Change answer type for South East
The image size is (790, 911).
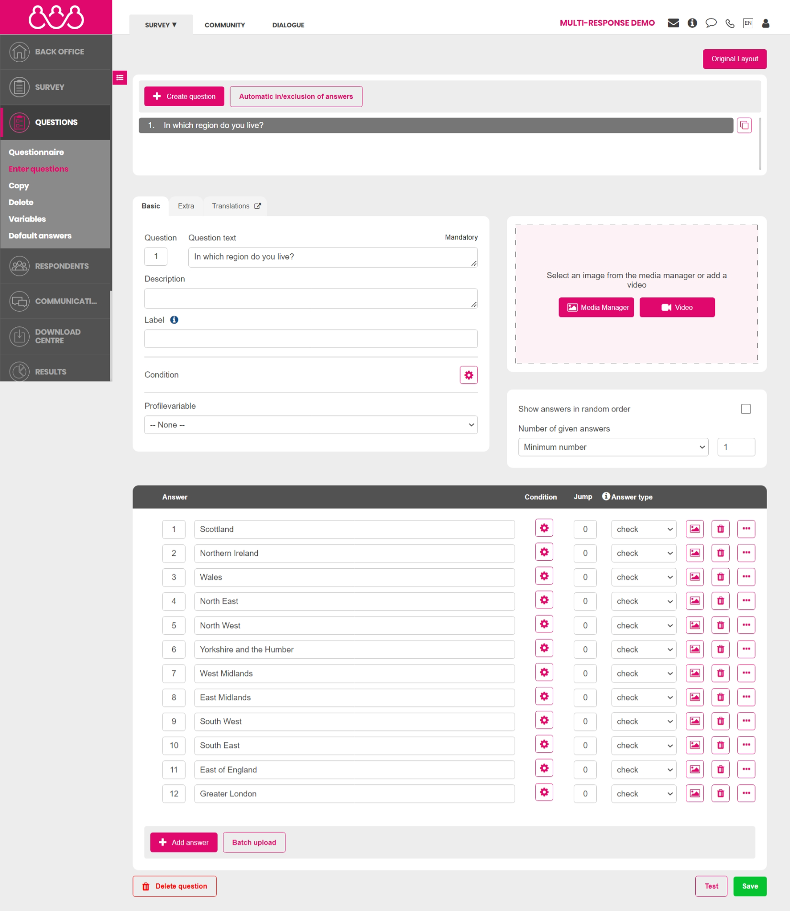pyautogui.click(x=644, y=746)
